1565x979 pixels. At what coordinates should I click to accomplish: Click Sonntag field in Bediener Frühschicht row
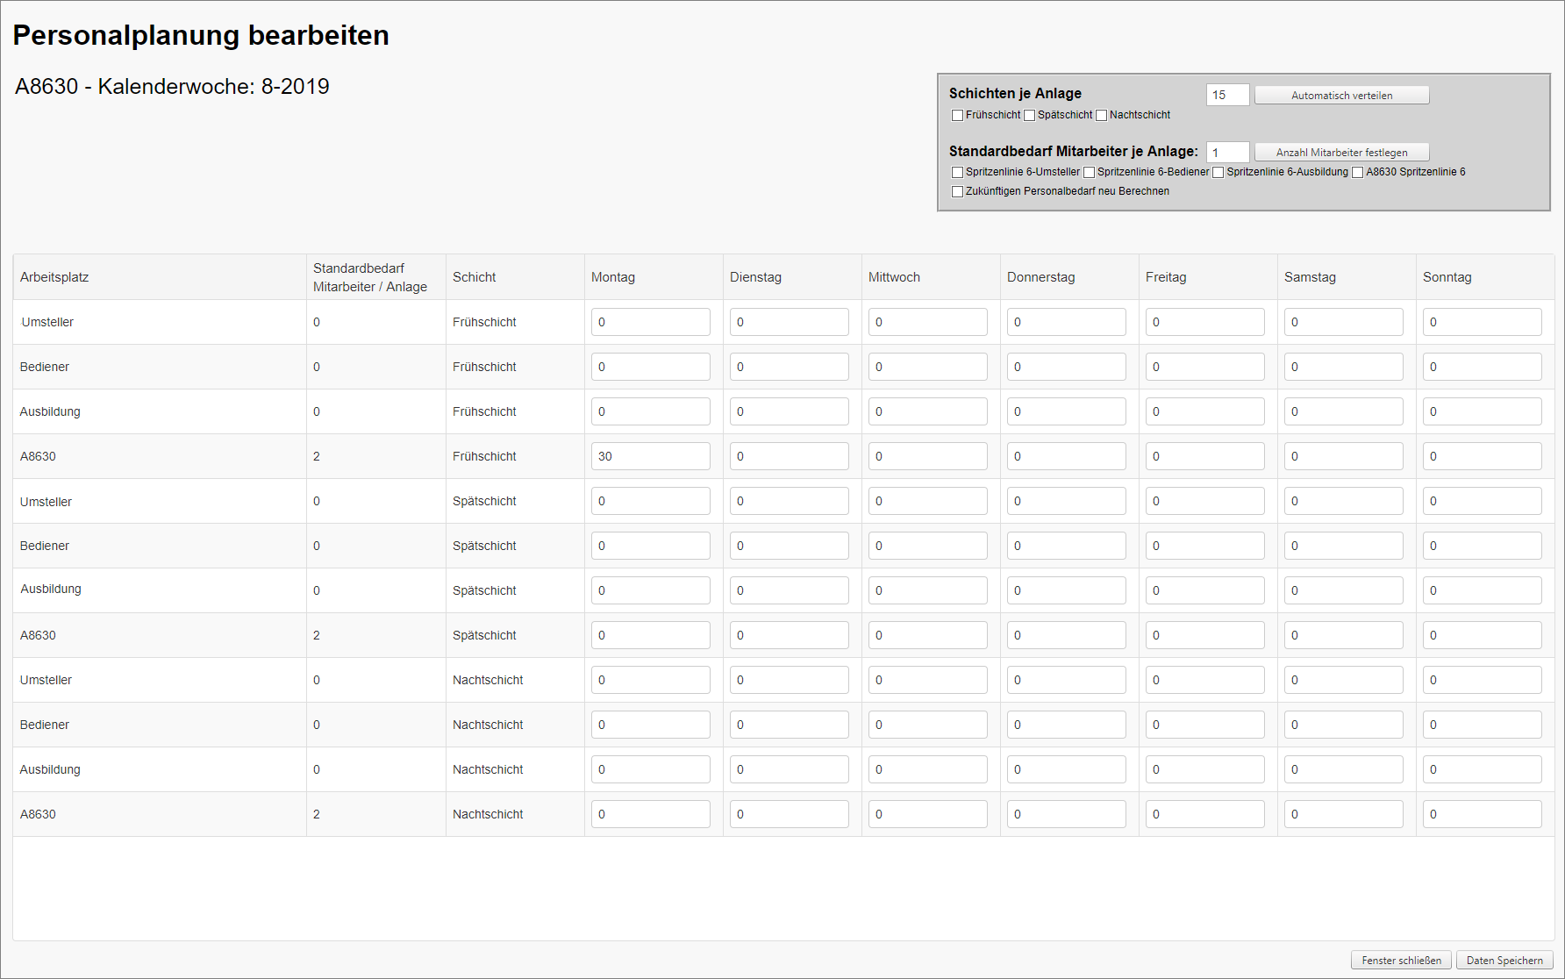coord(1482,367)
